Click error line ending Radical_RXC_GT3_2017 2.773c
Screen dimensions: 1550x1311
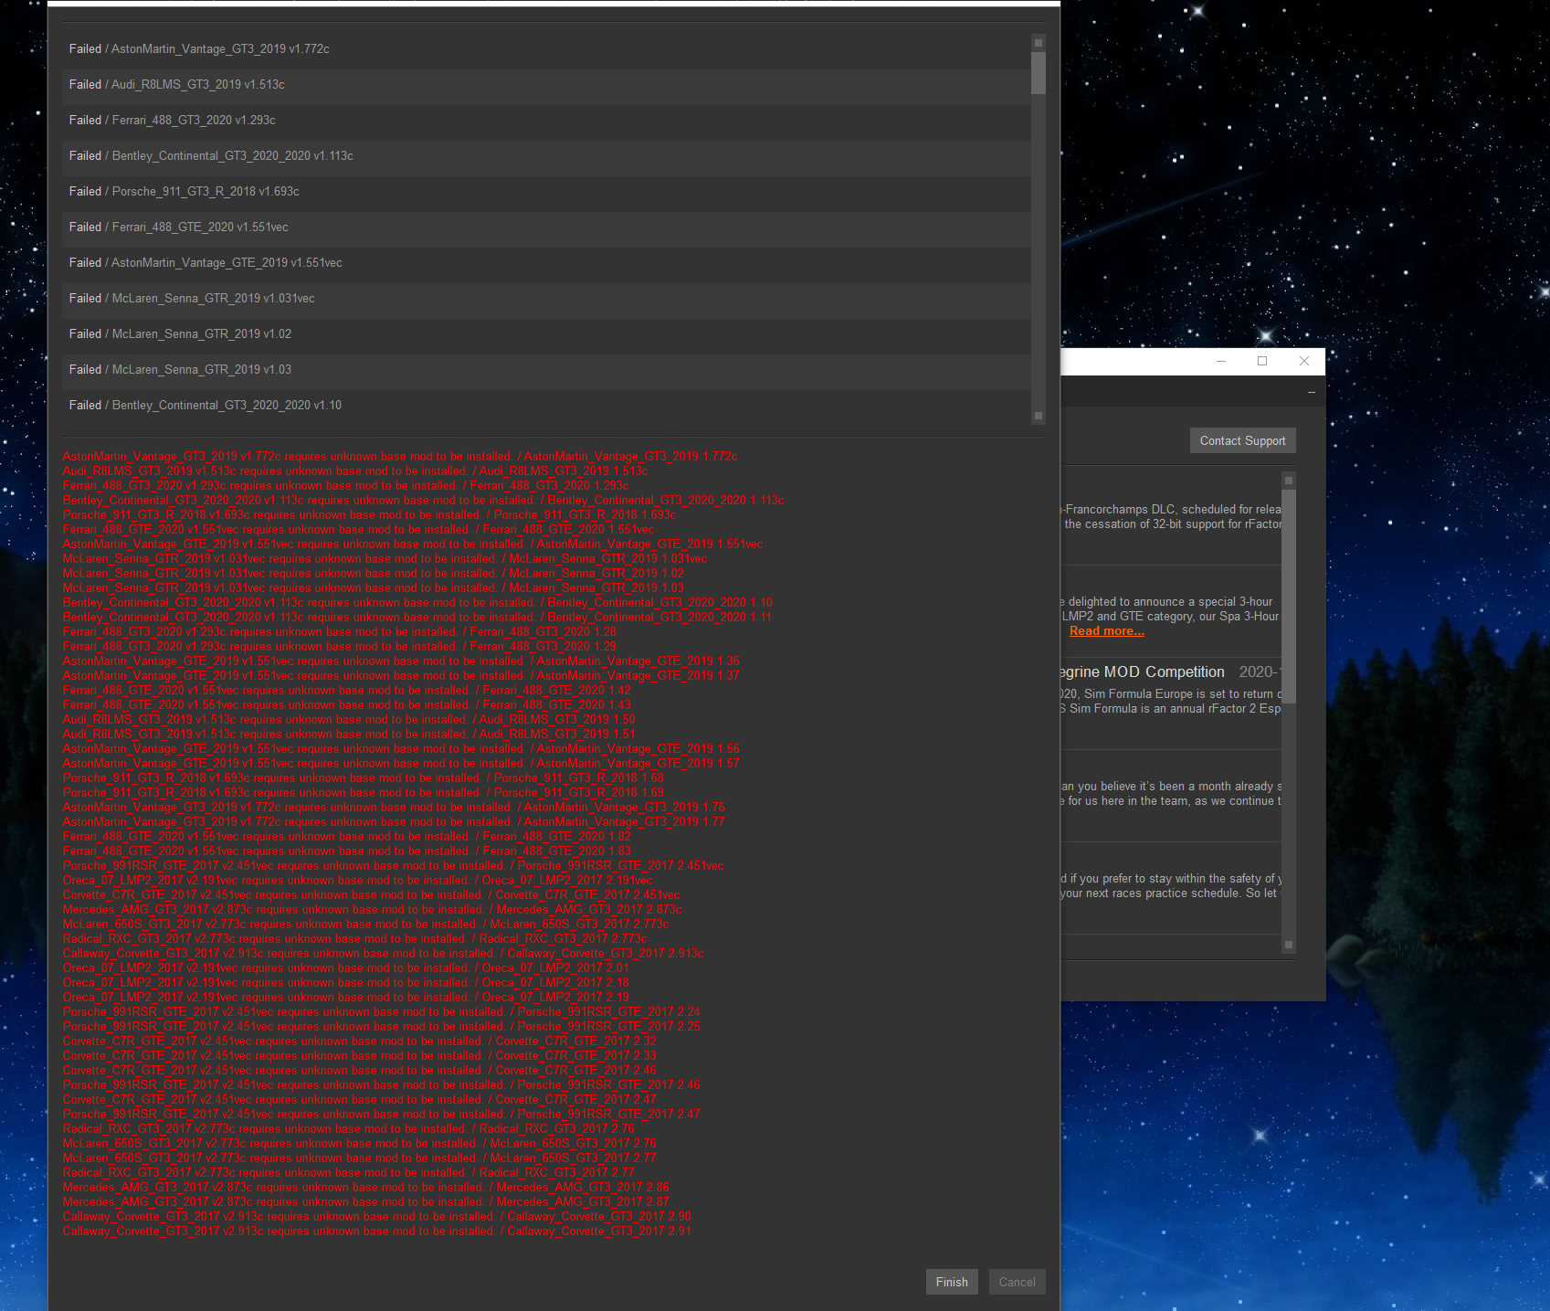click(354, 939)
